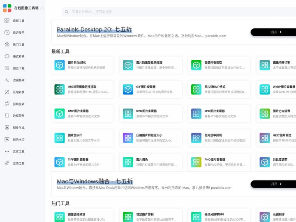Viewport: 296px width, 222px height.
Task: Go to 格式转换 category
Action: (18, 56)
